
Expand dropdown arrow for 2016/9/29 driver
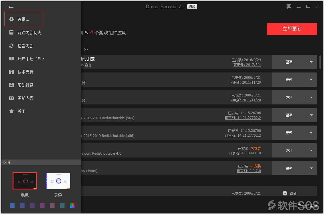point(311,62)
